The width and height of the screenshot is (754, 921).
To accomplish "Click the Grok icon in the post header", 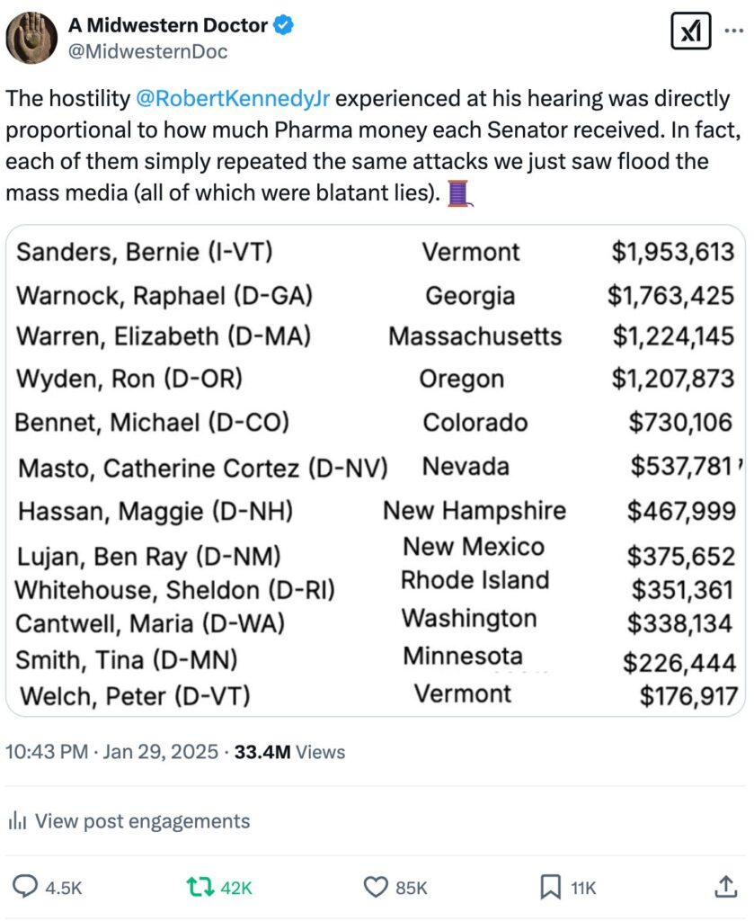I will tap(690, 31).
